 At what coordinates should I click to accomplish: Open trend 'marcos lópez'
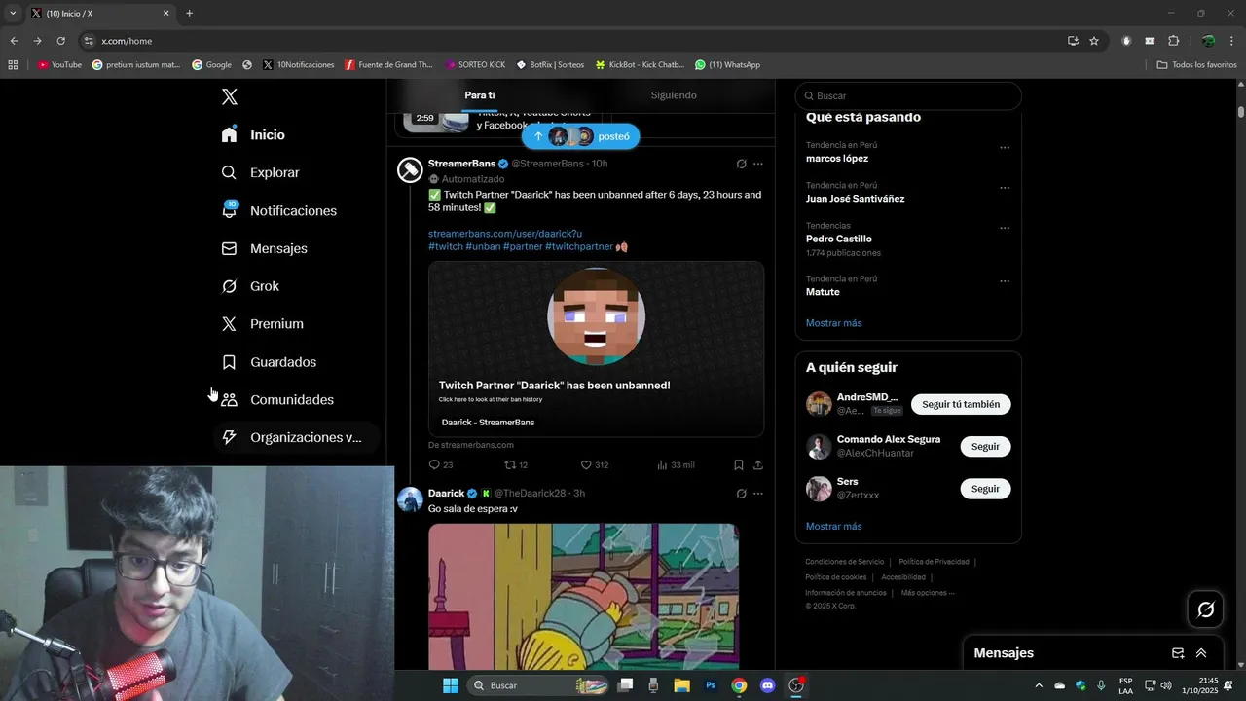[837, 159]
